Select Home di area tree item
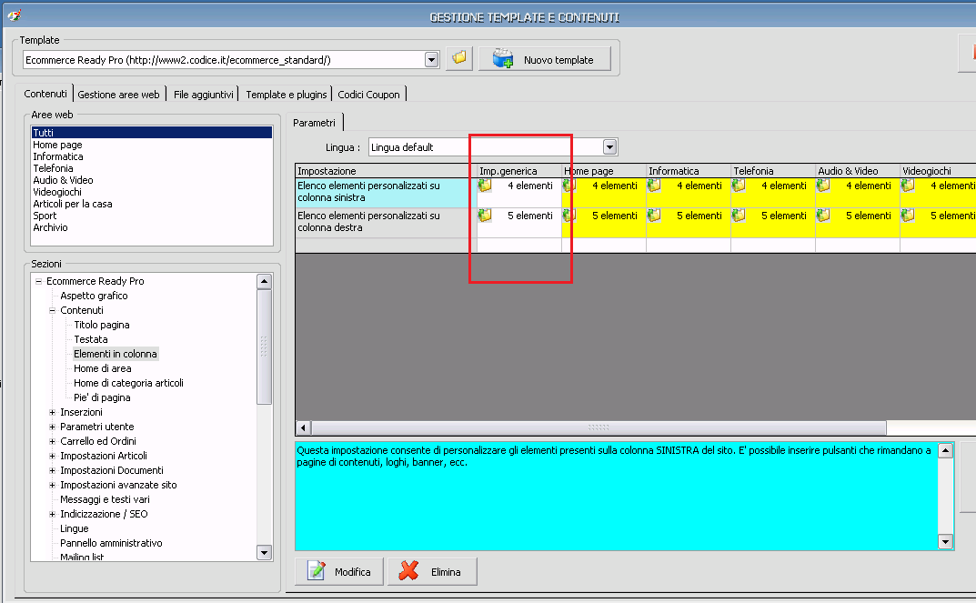This screenshot has width=976, height=603. pyautogui.click(x=102, y=368)
